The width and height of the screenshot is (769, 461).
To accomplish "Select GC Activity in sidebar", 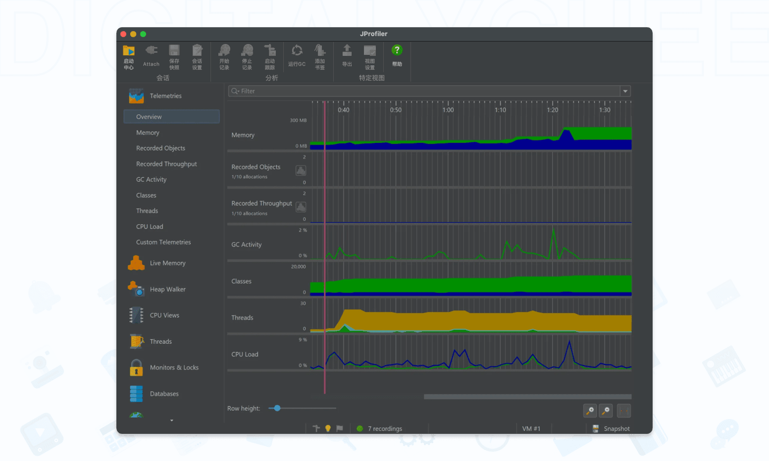I will (x=151, y=180).
